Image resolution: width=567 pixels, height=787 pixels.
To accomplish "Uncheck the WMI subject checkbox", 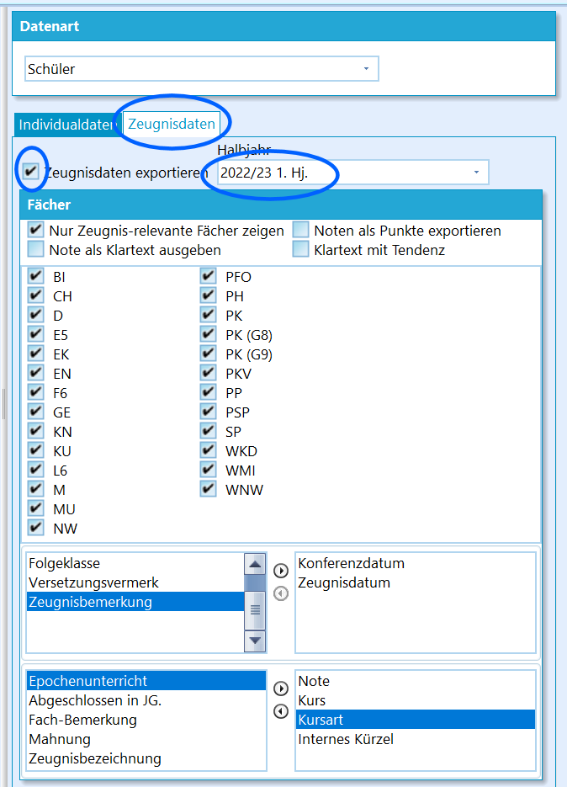I will 209,470.
